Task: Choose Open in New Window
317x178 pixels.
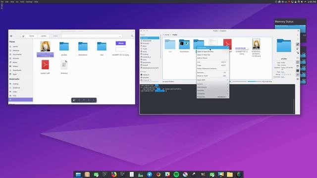Action: 212,51
